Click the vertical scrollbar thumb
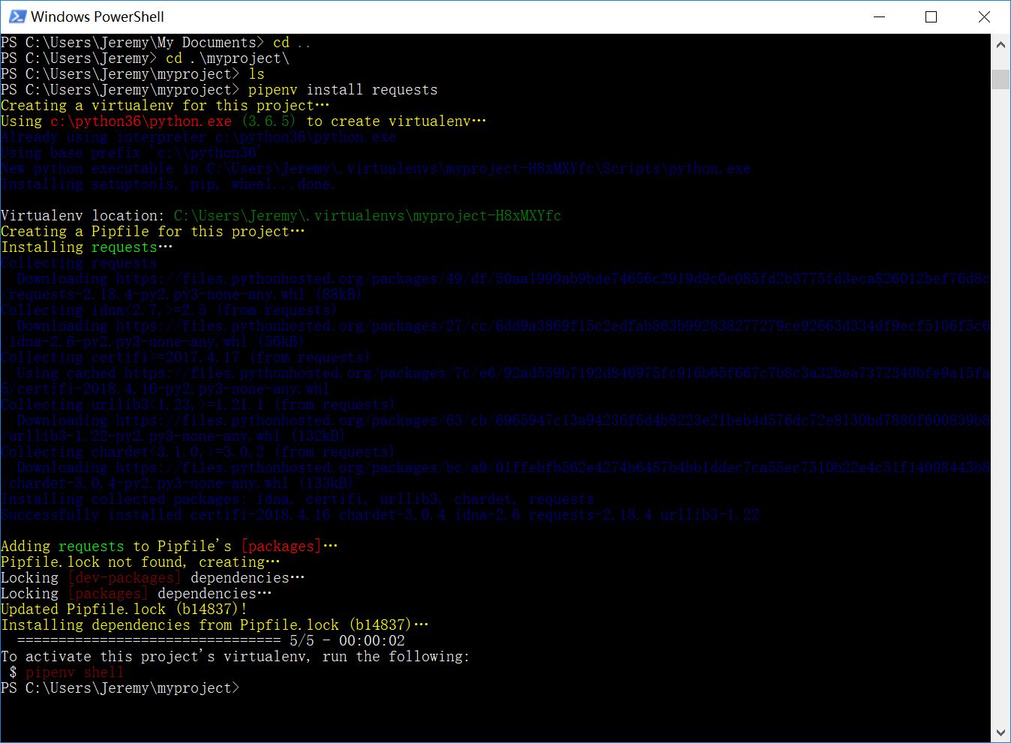Image resolution: width=1011 pixels, height=743 pixels. (x=1000, y=79)
